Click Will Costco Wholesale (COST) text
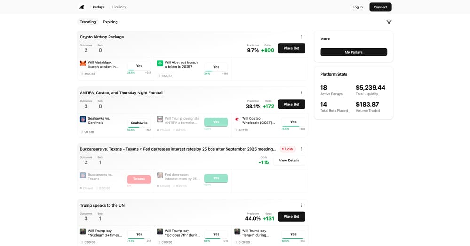 coord(258,121)
